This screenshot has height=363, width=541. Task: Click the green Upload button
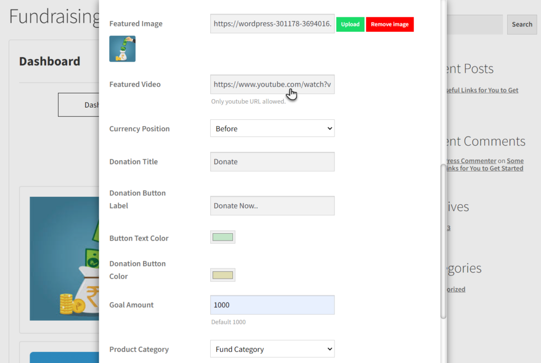click(x=350, y=24)
